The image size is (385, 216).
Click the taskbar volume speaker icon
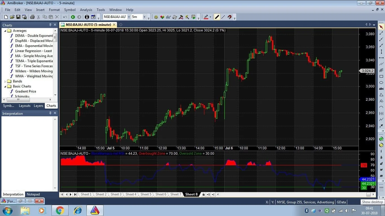coord(346,211)
